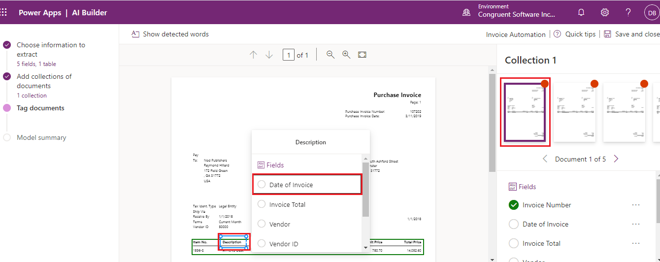Click Show detected words
This screenshot has width=660, height=262.
170,34
